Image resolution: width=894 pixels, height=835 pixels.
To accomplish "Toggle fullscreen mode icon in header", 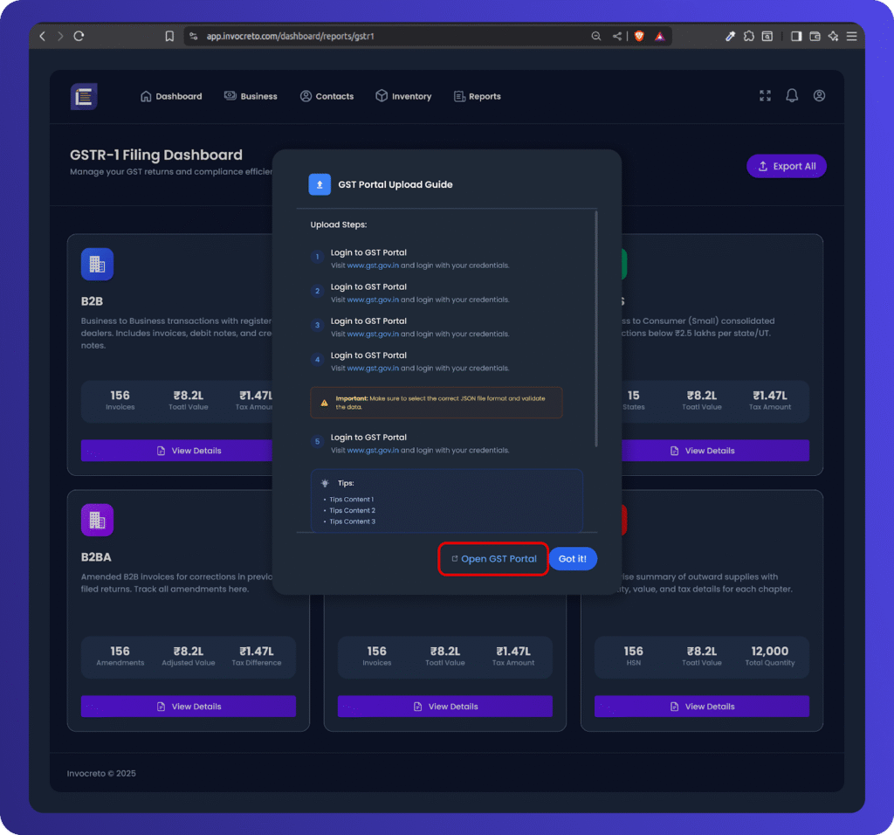I will [766, 96].
